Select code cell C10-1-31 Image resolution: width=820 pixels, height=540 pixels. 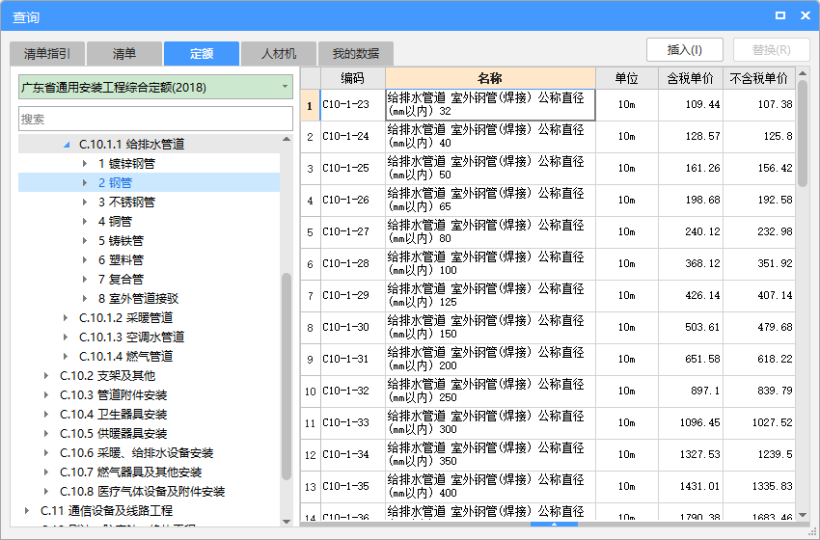pyautogui.click(x=353, y=359)
